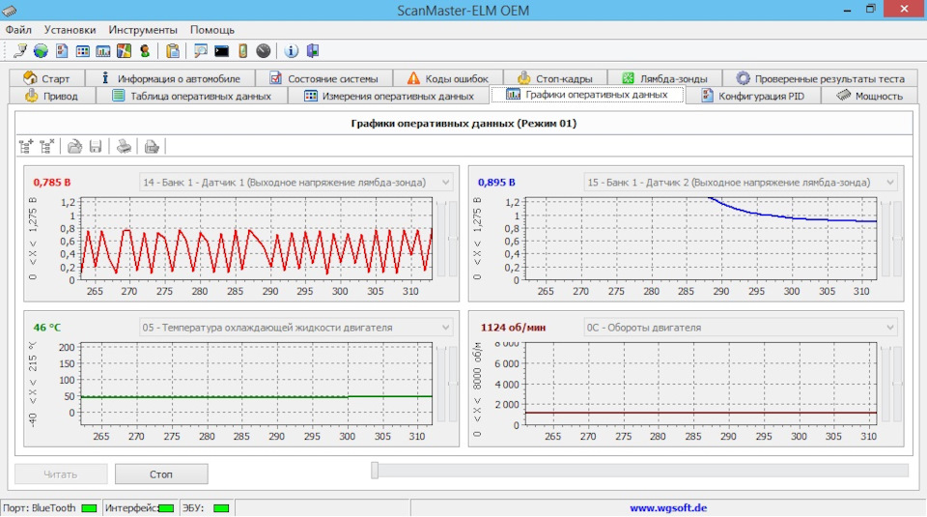Open the terminal console toolbar icon
The image size is (927, 517).
coord(221,50)
